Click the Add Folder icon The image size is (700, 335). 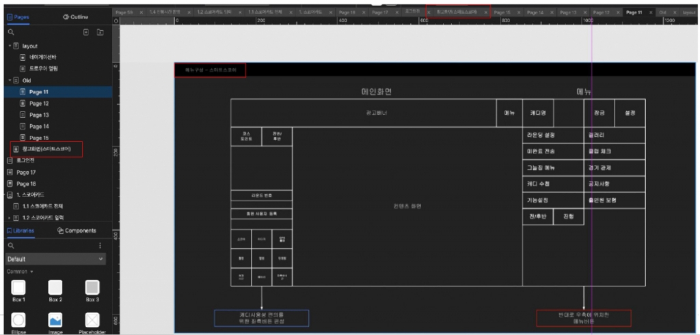(100, 32)
